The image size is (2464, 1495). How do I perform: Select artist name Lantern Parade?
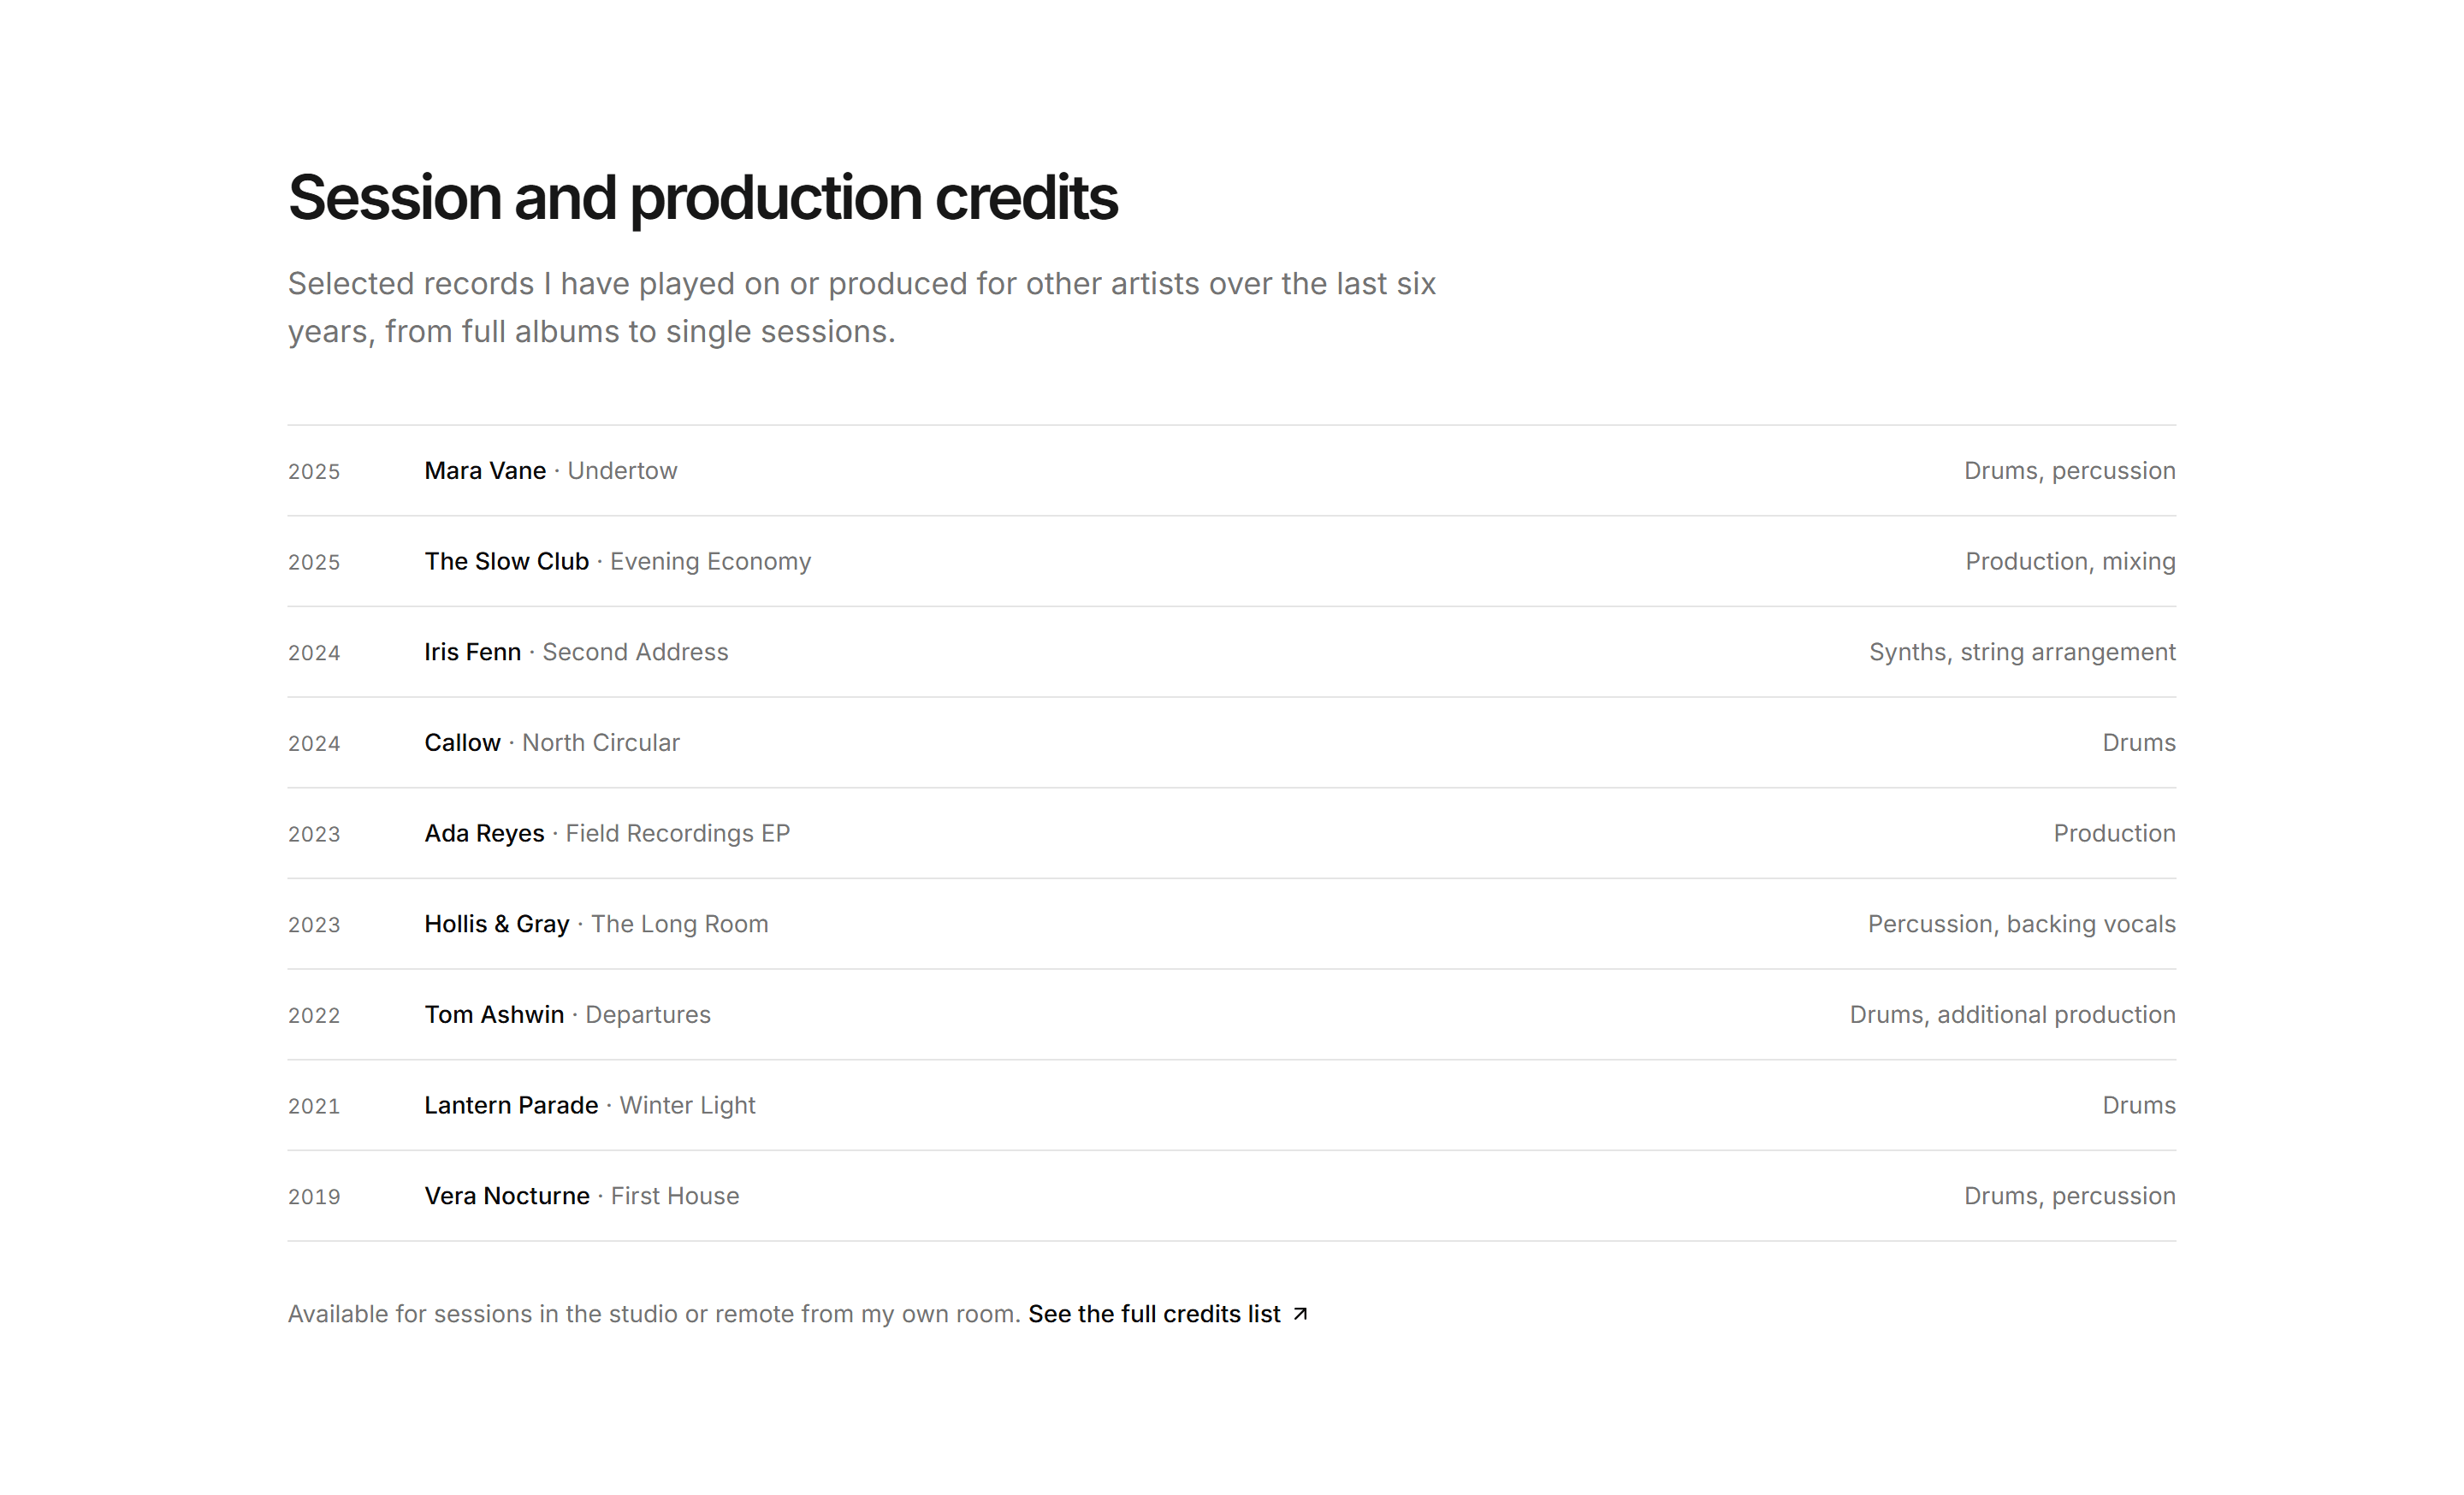[511, 1105]
